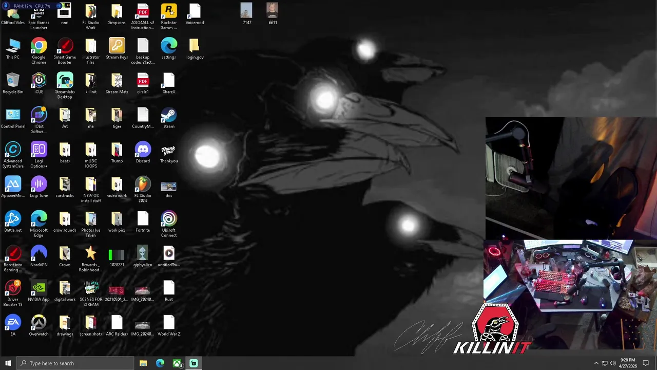
Task: Open Logi Options+ shortcut
Action: pyautogui.click(x=38, y=155)
